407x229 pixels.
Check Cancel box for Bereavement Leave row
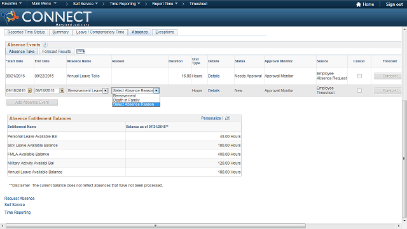tap(359, 90)
